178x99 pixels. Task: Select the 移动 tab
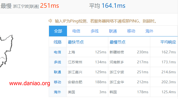(x=131, y=31)
